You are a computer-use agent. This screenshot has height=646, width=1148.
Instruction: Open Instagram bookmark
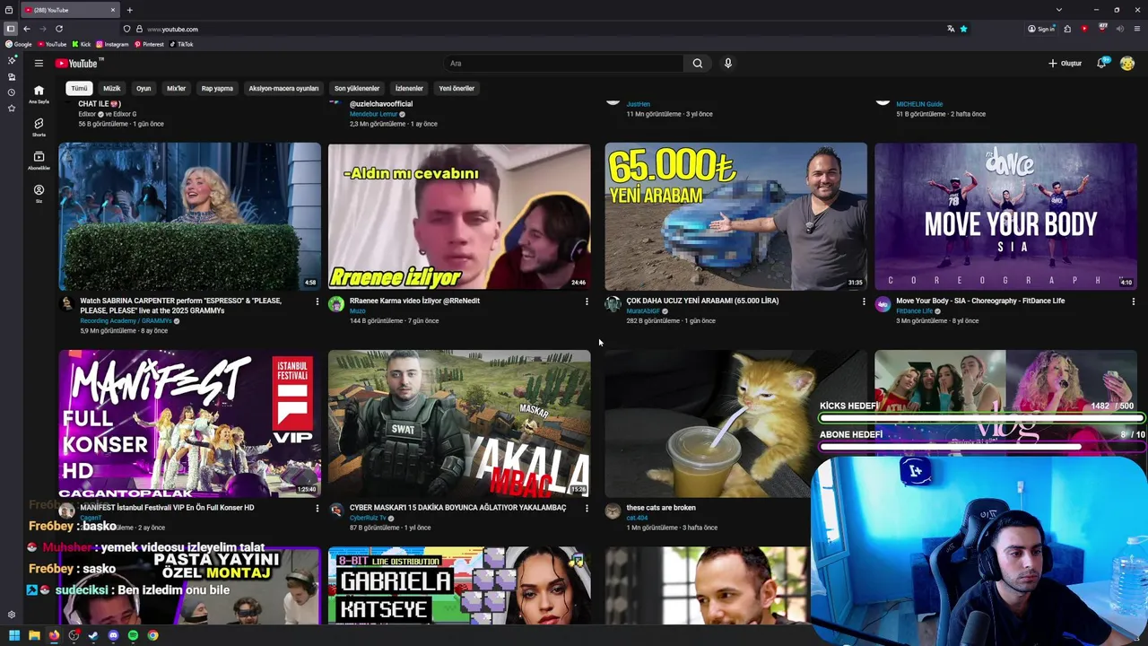(112, 44)
